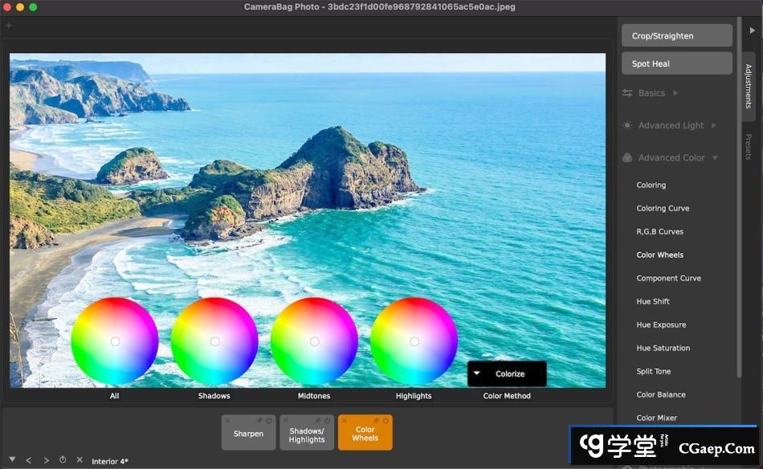Collapse the side panel with the play arrow

pyautogui.click(x=752, y=30)
